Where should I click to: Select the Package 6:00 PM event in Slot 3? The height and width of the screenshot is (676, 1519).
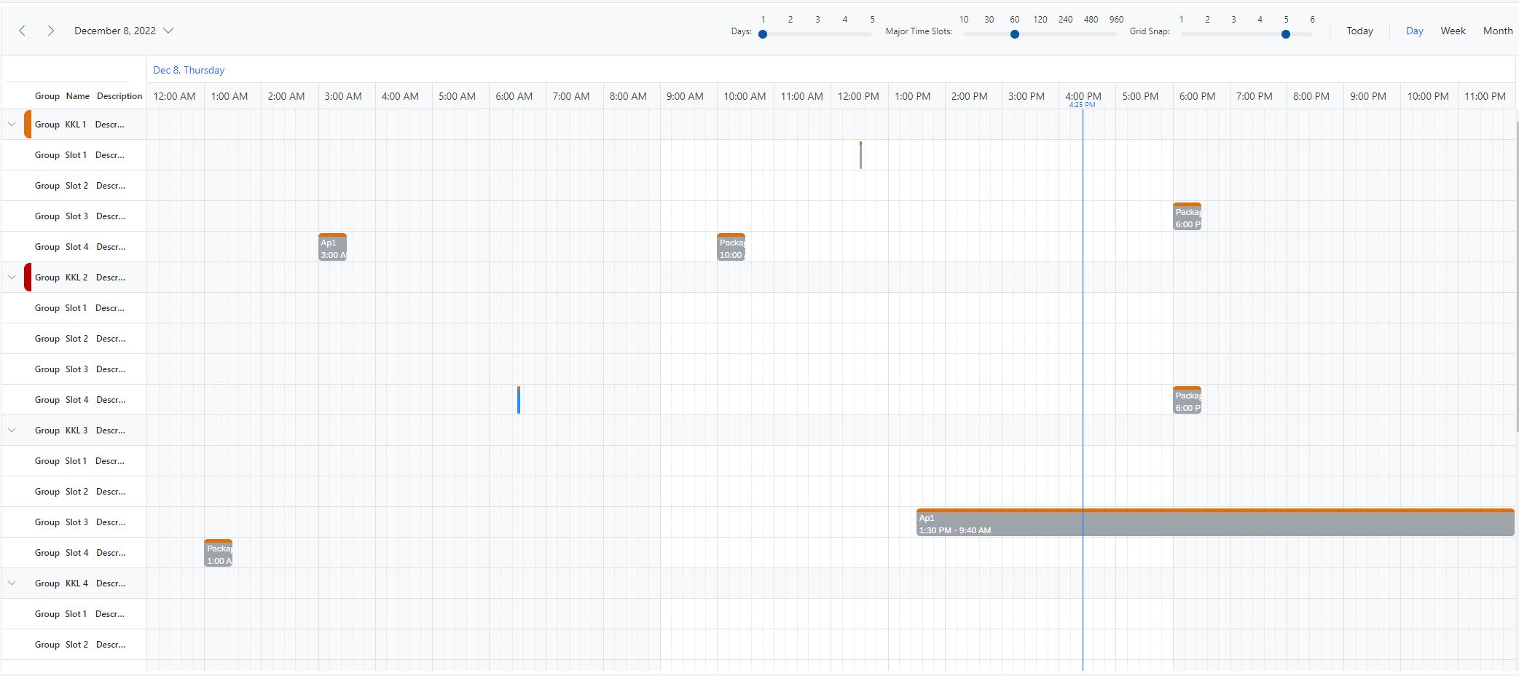[x=1187, y=216]
